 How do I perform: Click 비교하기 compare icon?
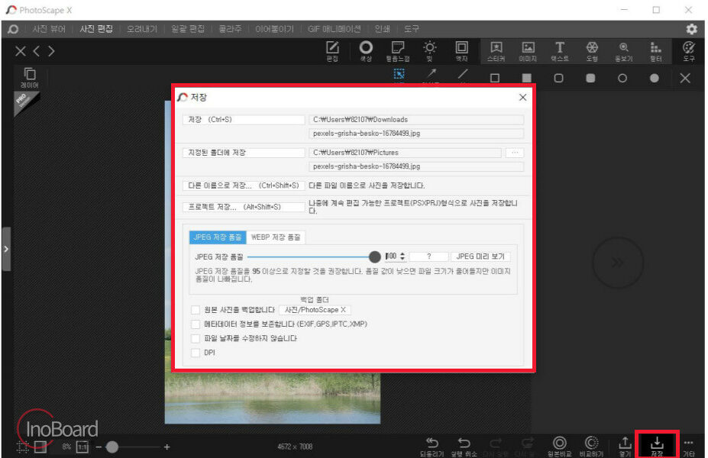(591, 447)
